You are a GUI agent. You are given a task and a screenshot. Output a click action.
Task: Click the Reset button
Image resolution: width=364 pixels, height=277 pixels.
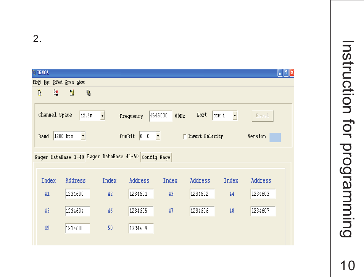(263, 116)
